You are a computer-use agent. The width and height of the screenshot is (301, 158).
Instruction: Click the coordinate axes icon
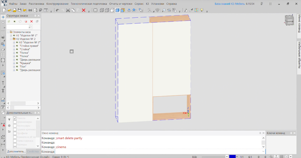[x=150, y=10]
